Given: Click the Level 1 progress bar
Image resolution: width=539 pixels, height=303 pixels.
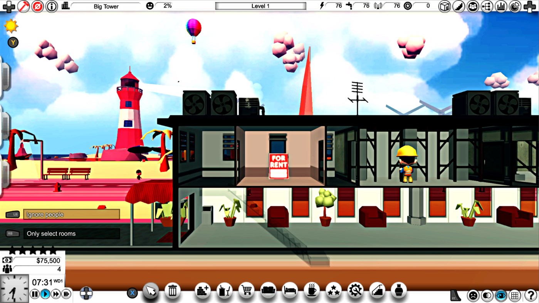Looking at the screenshot, I should [x=260, y=6].
